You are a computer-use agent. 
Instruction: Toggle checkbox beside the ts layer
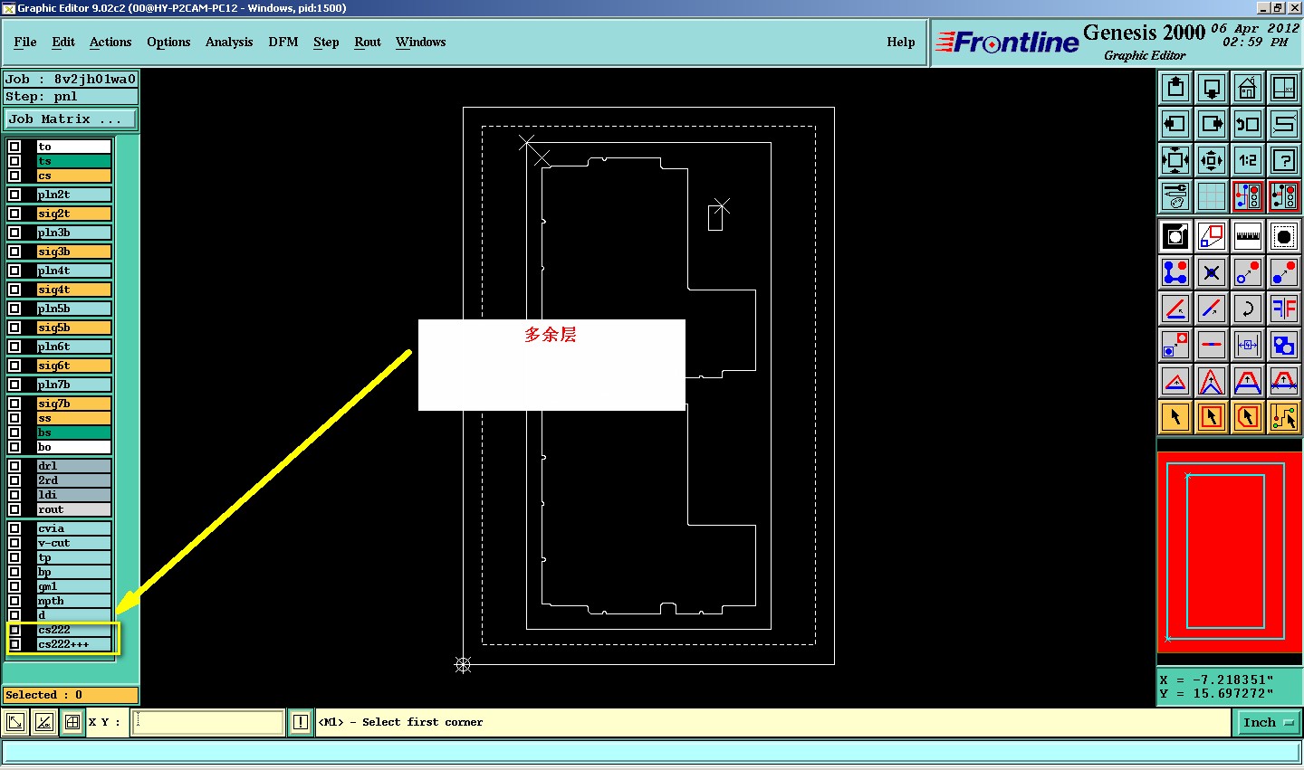point(14,161)
